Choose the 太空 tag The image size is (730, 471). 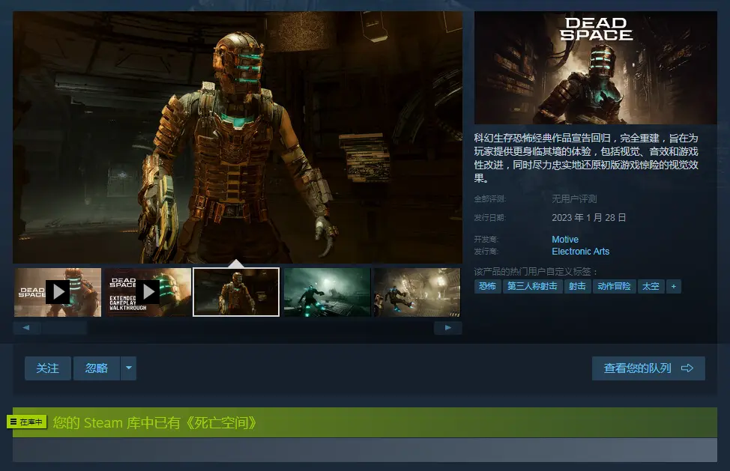(x=651, y=286)
